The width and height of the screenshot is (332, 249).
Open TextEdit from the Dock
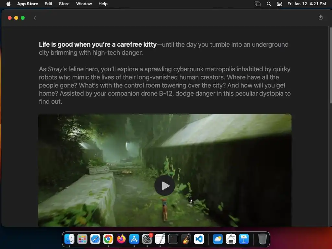pyautogui.click(x=160, y=239)
